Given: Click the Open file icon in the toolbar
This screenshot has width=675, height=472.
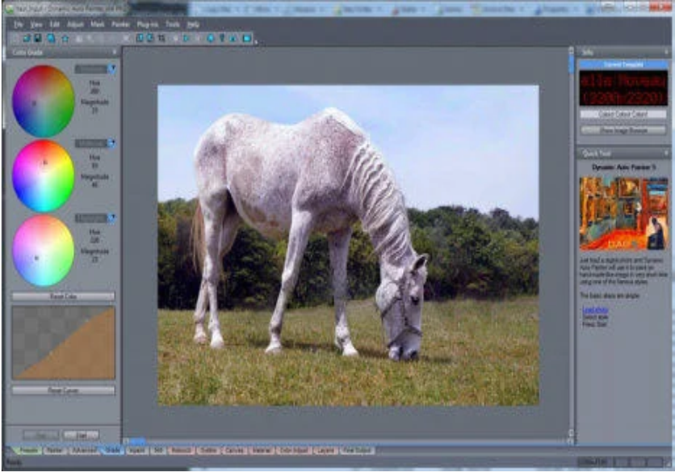Looking at the screenshot, I should tap(27, 38).
